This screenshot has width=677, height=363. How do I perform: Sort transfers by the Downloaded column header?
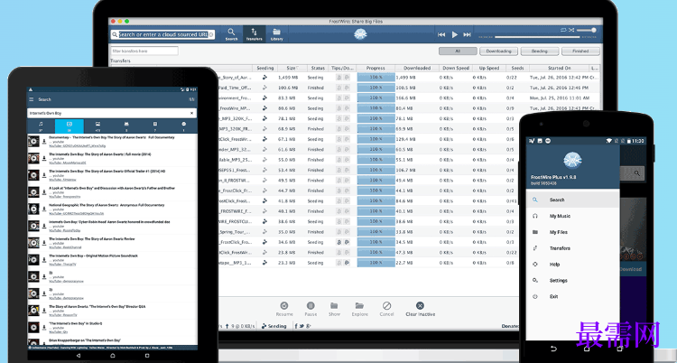pos(417,69)
